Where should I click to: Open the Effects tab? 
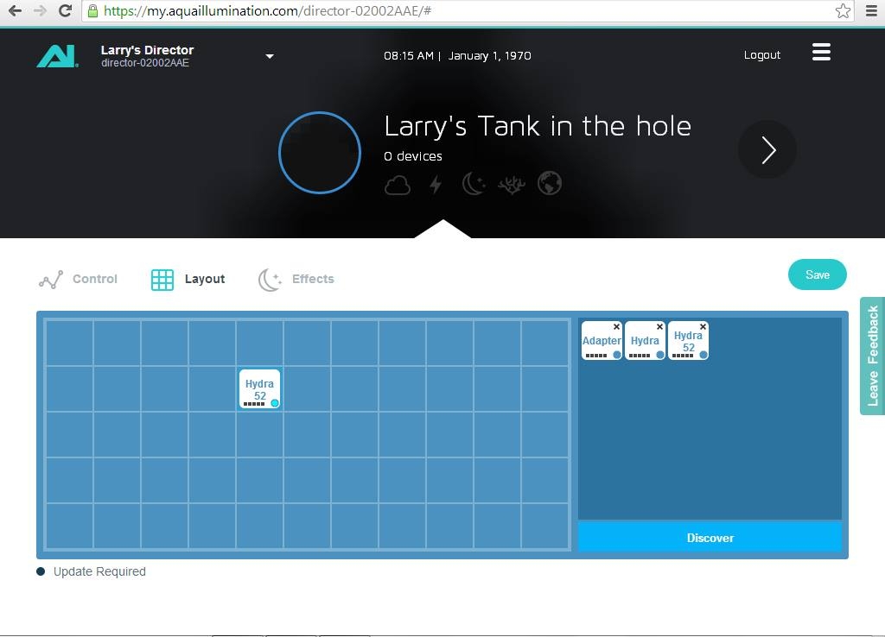coord(296,279)
